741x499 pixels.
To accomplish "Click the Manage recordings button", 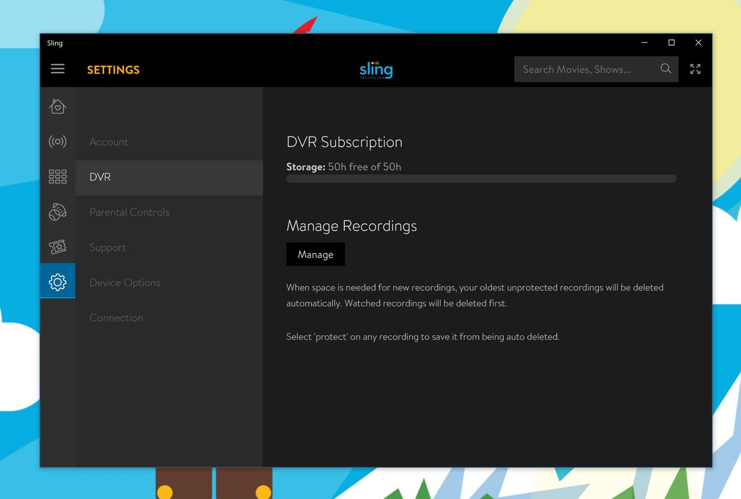I will [x=316, y=254].
